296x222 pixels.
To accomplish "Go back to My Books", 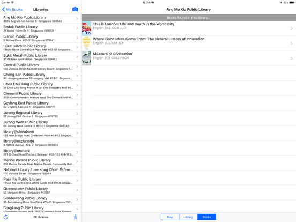I will pos(12,9).
